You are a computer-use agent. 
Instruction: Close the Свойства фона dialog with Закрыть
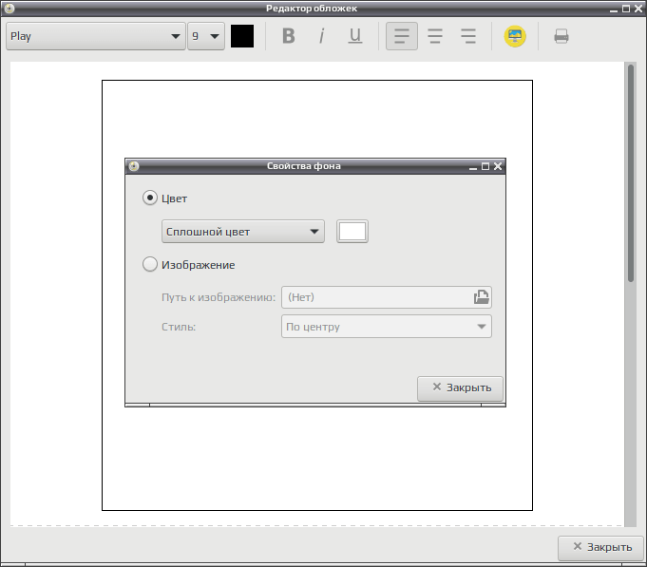460,388
